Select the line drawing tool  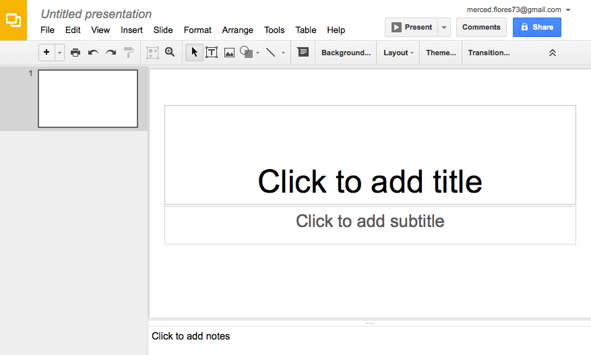271,53
